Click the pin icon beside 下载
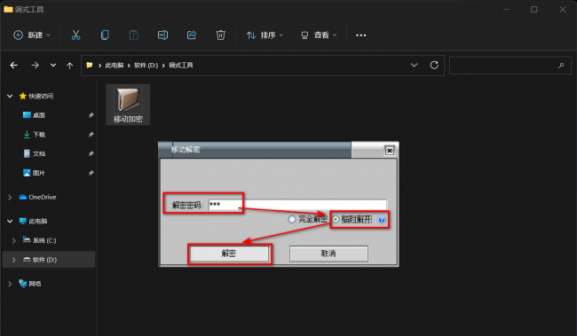This screenshot has width=577, height=336. 91,135
